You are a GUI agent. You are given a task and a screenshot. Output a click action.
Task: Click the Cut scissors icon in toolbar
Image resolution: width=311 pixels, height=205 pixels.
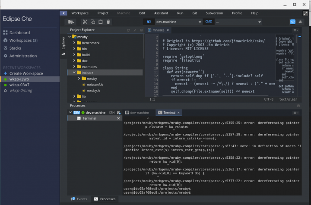pos(85,22)
